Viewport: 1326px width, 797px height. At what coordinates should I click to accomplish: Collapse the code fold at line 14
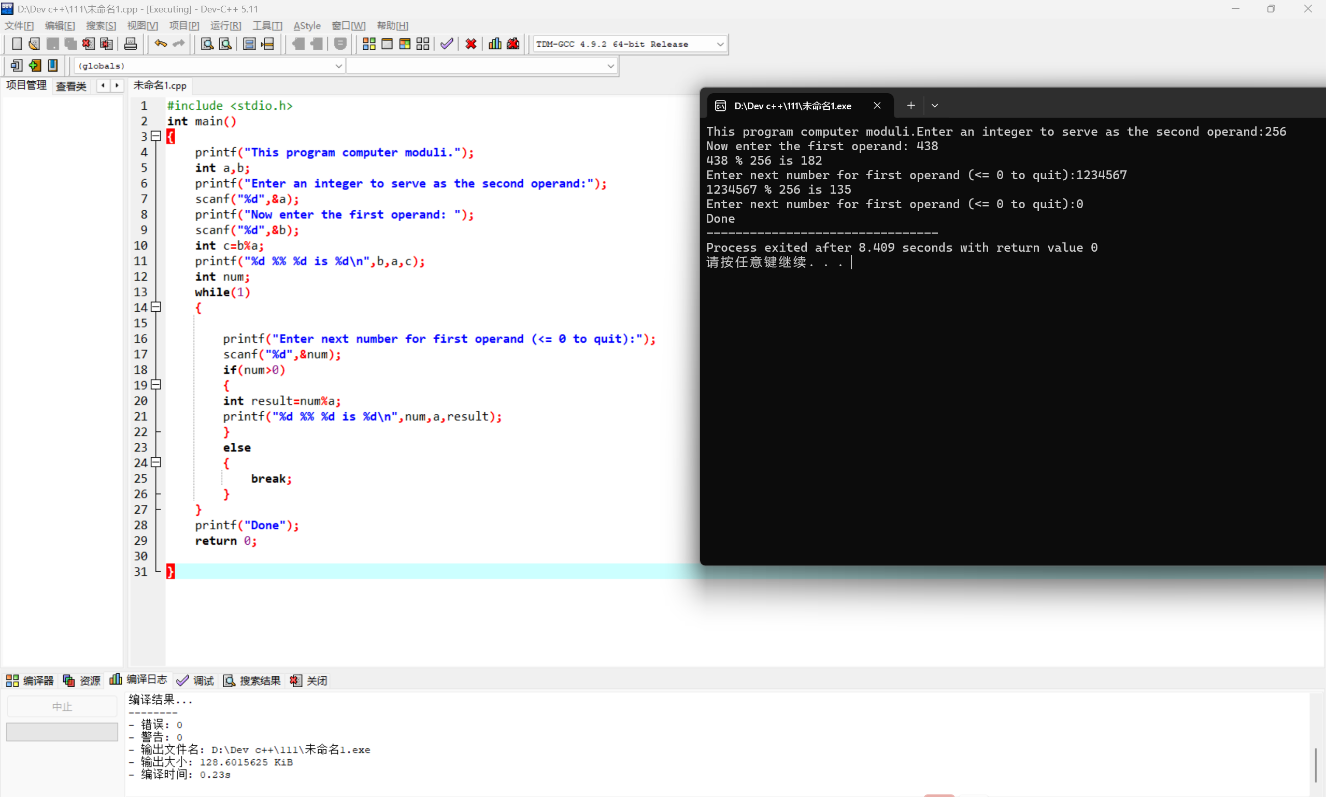coord(156,307)
